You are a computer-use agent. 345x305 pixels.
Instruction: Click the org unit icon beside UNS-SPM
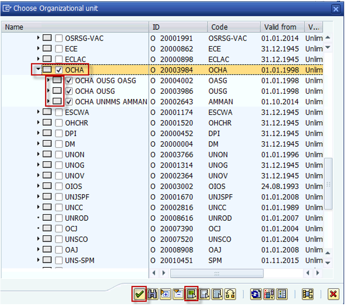pos(47,260)
